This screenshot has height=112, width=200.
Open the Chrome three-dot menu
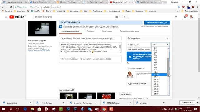click(x=197, y=7)
